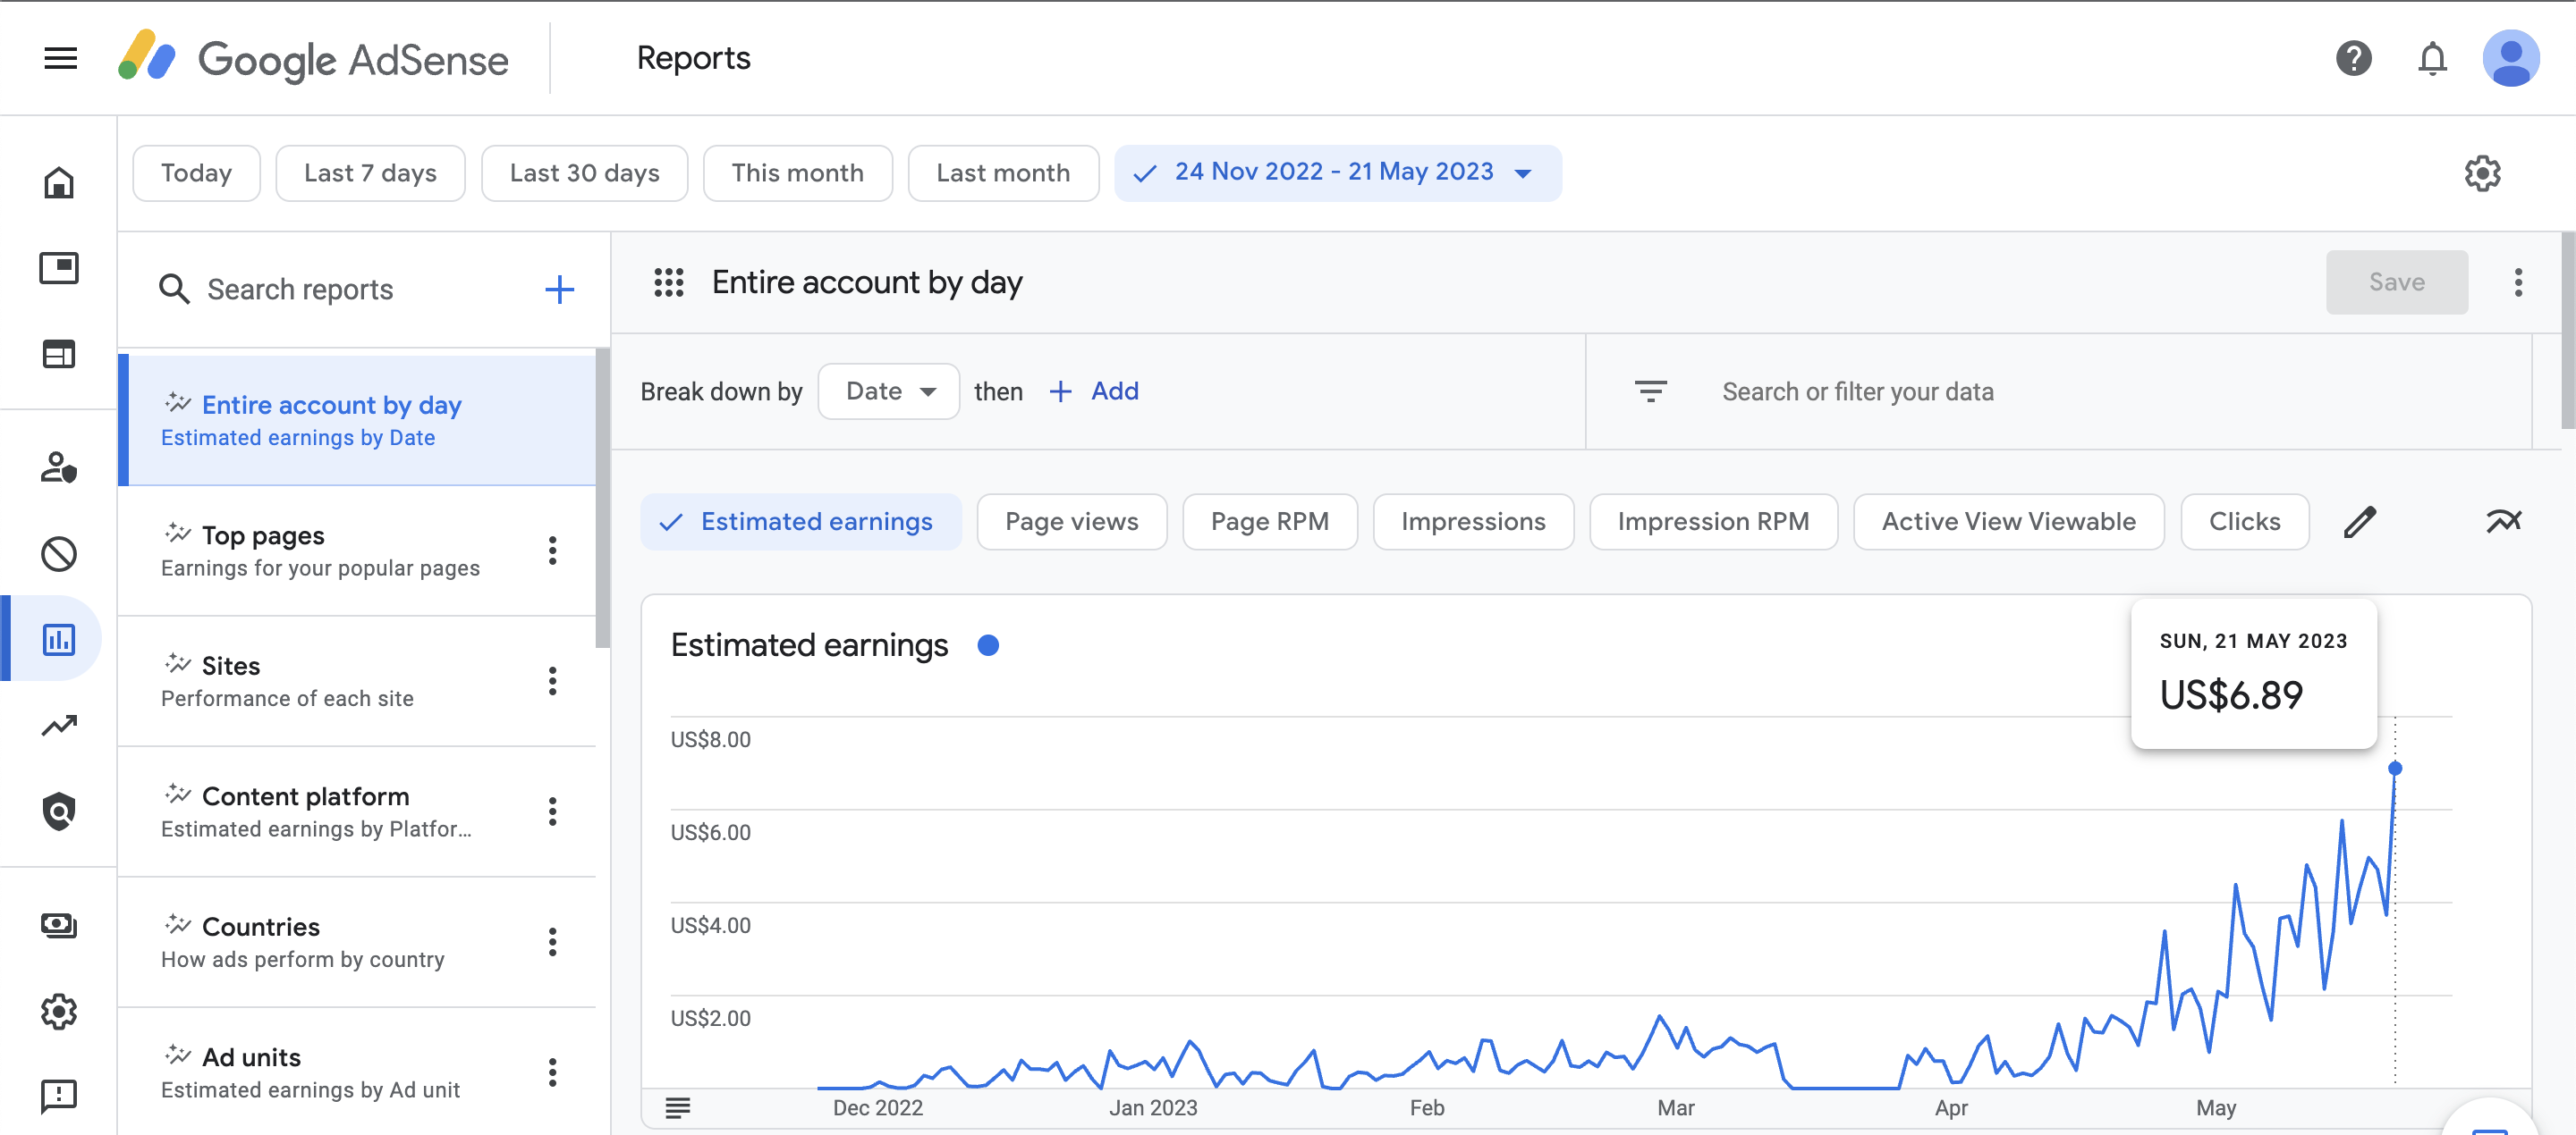Add a secondary breakdown with Add
Viewport: 2576px width, 1135px height.
pyautogui.click(x=1094, y=391)
